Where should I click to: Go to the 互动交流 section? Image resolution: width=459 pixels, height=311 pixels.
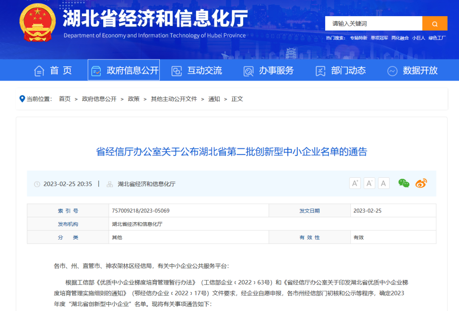click(x=196, y=70)
